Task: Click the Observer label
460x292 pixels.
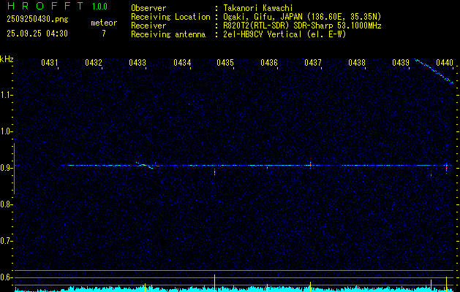Action: click(148, 8)
